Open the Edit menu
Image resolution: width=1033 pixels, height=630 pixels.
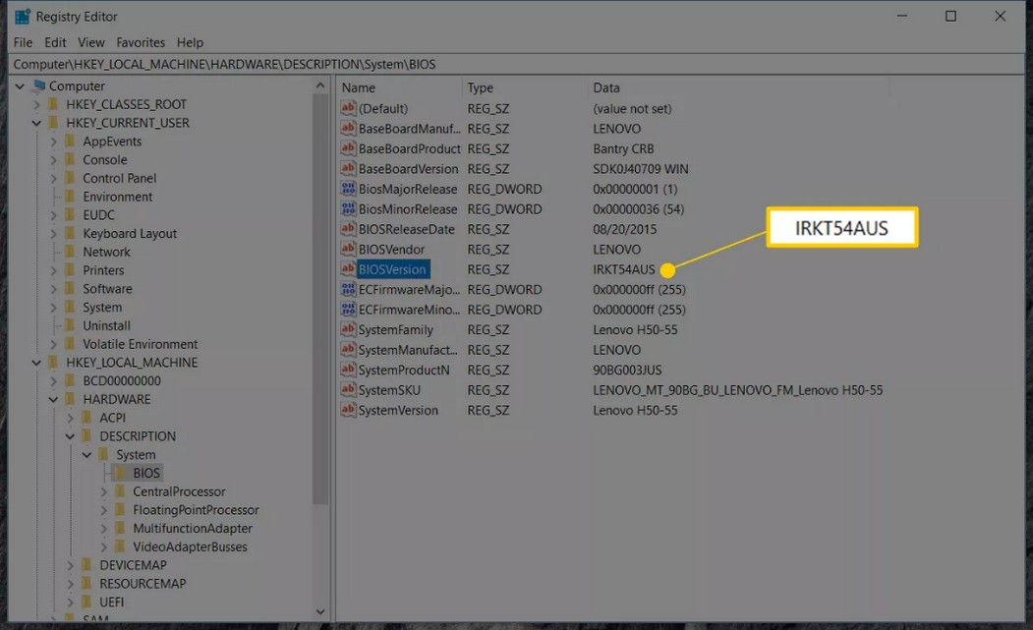pyautogui.click(x=55, y=42)
